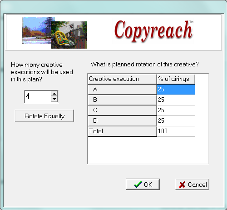The width and height of the screenshot is (227, 210).
Task: Click the creative executions question label
Action: coord(42,72)
